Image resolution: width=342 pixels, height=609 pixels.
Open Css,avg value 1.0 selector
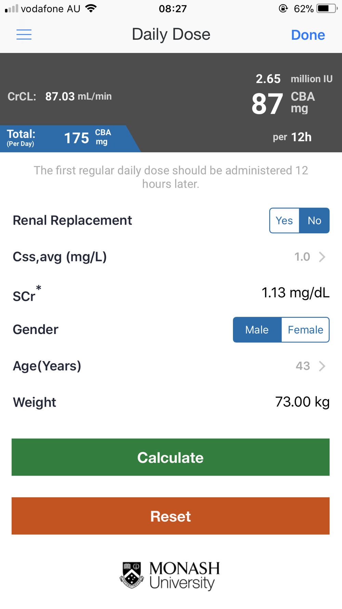tap(302, 257)
